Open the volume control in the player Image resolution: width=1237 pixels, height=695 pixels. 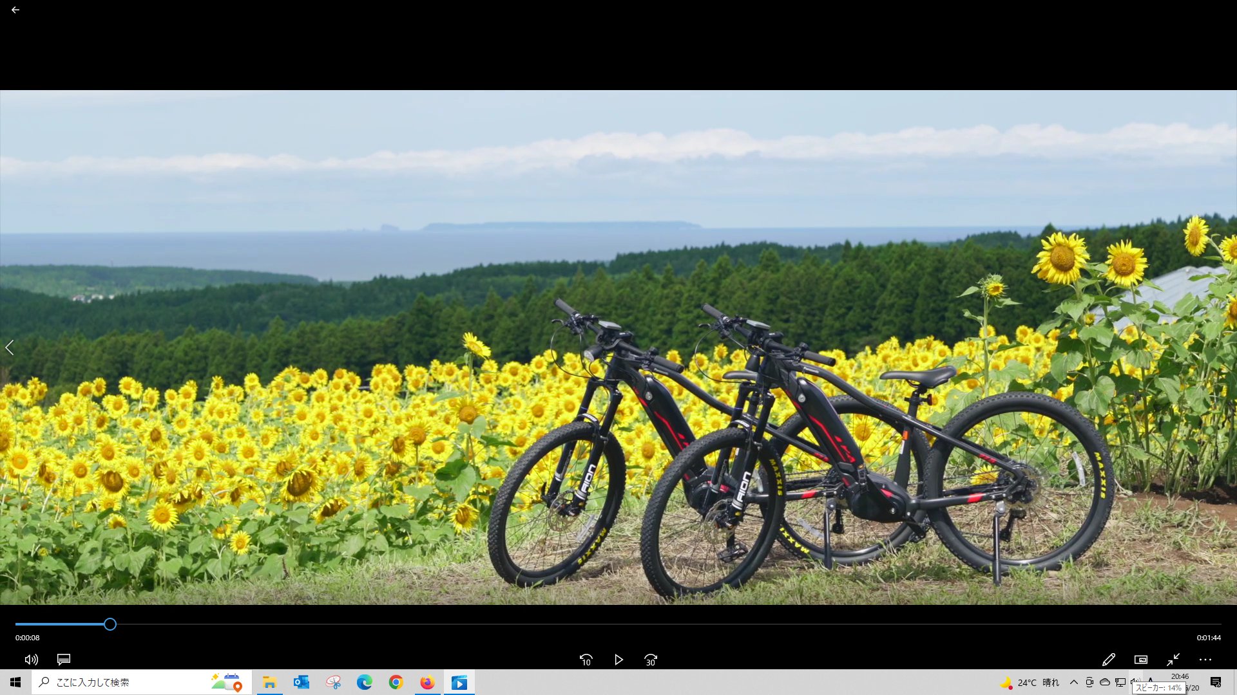(x=31, y=660)
